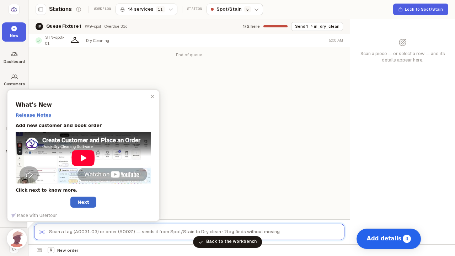This screenshot has width=455, height=256.
Task: Click the YouTube channel logo on the video
Action: click(x=32, y=144)
